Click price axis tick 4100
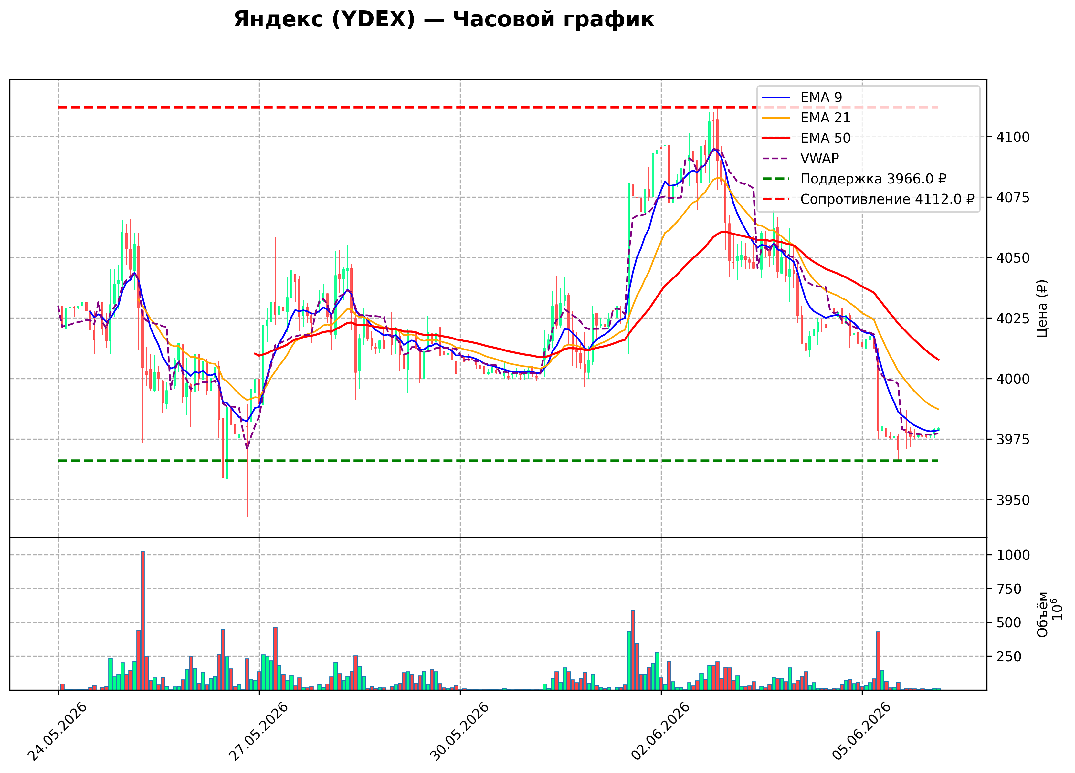This screenshot has height=773, width=1075. pos(1013,137)
